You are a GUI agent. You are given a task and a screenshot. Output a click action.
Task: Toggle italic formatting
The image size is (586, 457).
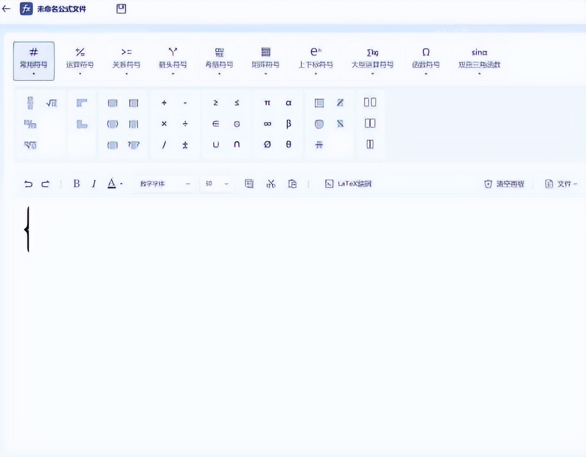(93, 183)
